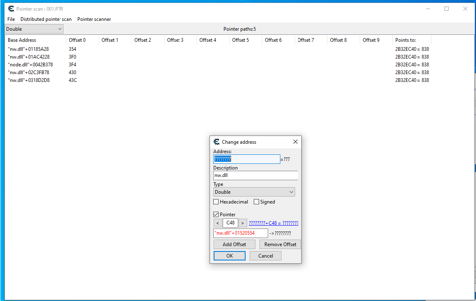Expand the Double value type dropdown in toolbar

click(x=34, y=29)
